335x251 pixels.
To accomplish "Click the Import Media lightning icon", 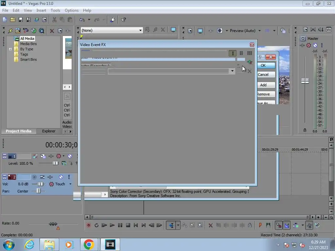I will tap(10, 31).
